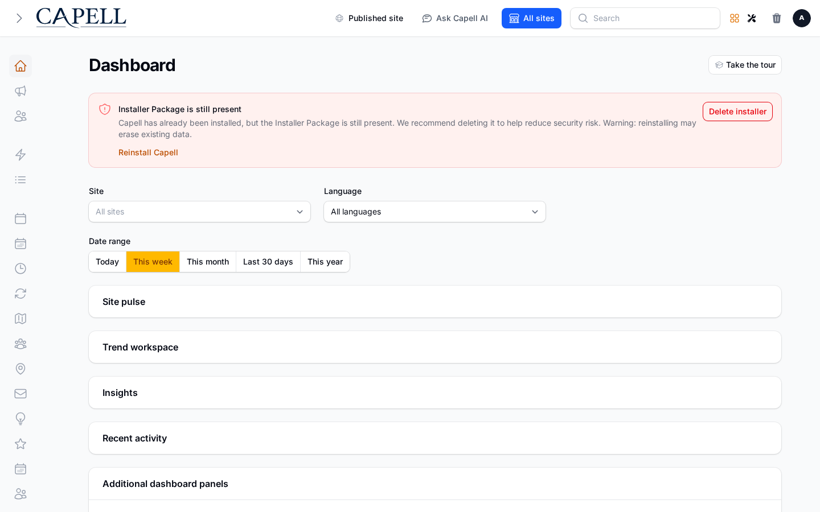Open the Site dropdown showing All sites
The height and width of the screenshot is (512, 820).
(199, 212)
